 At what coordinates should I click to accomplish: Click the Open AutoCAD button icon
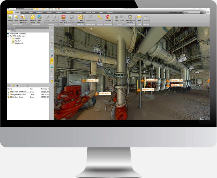coord(63,17)
